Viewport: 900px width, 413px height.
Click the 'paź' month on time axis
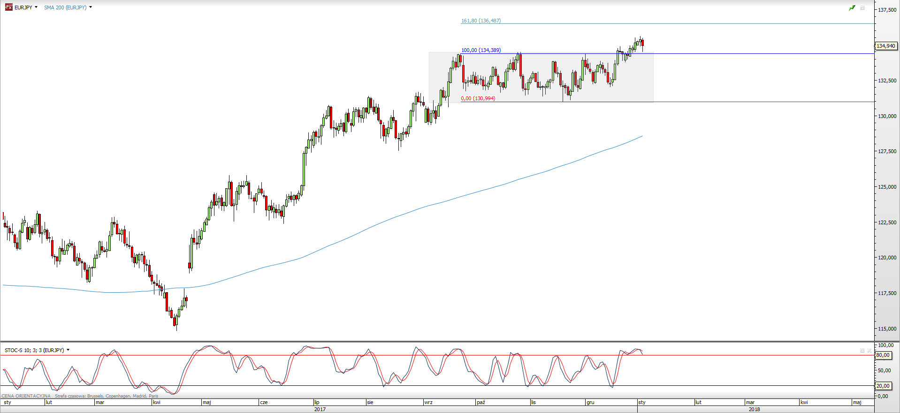pos(481,402)
